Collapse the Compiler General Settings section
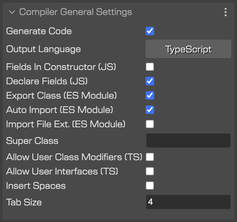This screenshot has width=237, height=222. 12,12
